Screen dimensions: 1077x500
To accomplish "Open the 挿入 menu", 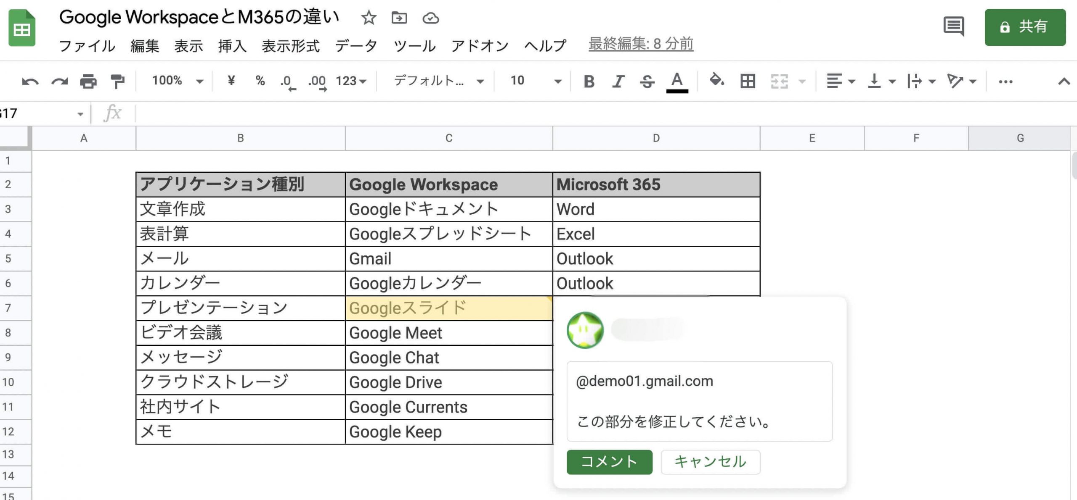I will (232, 45).
